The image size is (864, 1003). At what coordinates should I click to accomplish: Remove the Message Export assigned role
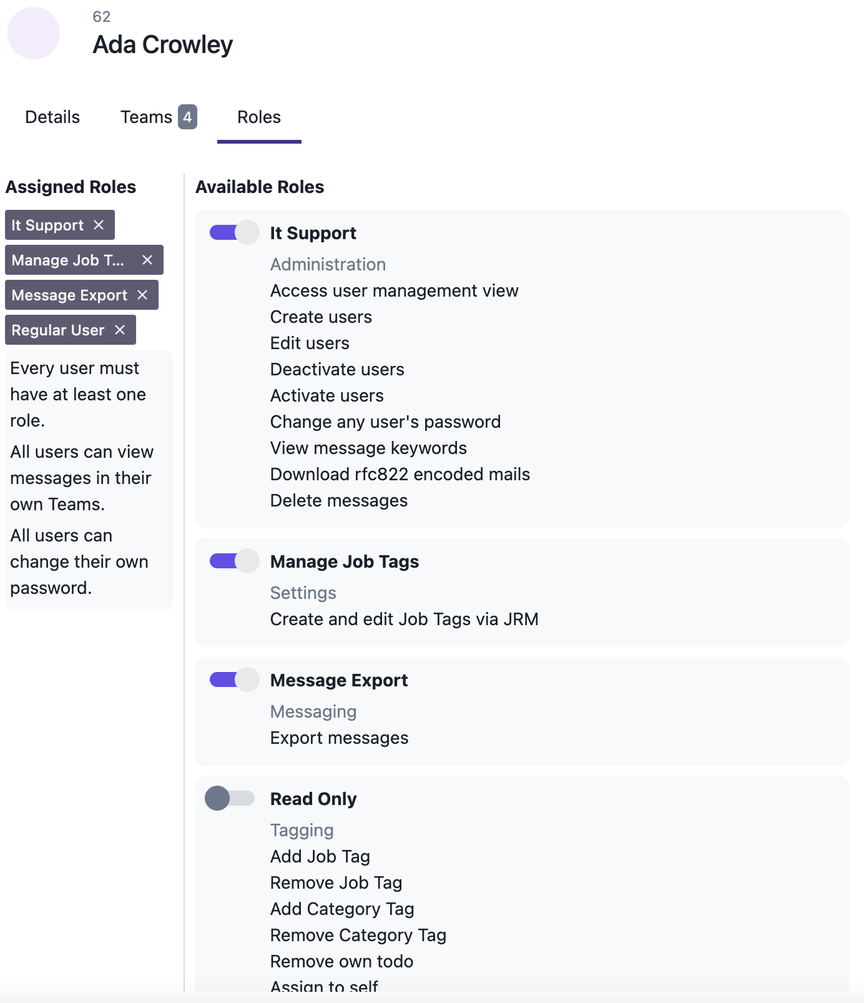pyautogui.click(x=142, y=295)
